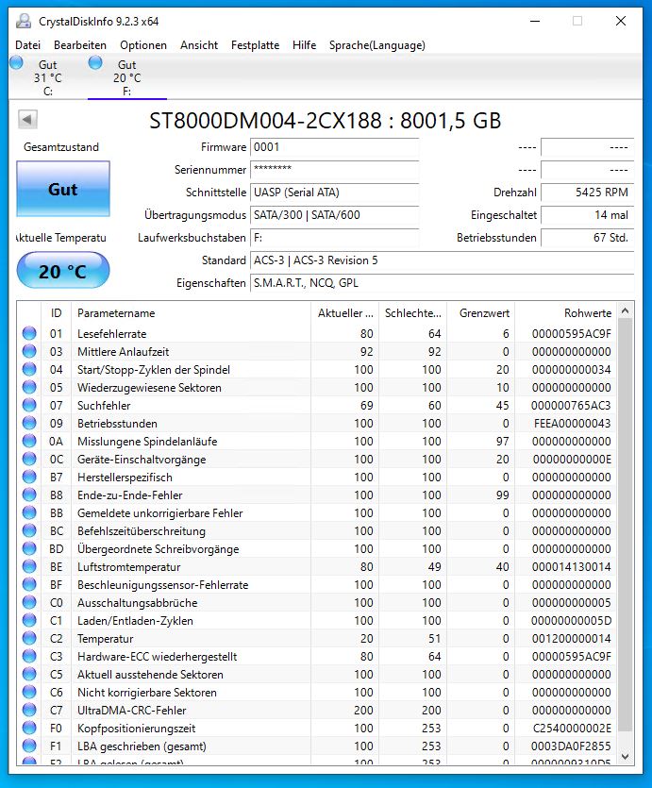The height and width of the screenshot is (788, 652).
Task: Click the status orb for Herstellerspezifisch
Action: coord(29,477)
